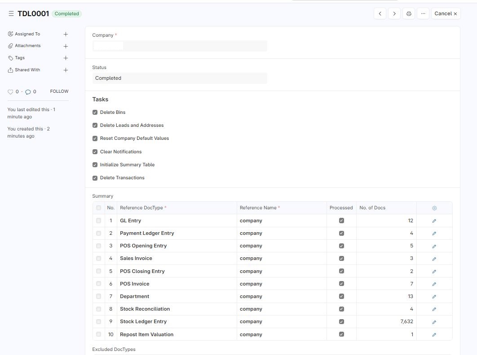The width and height of the screenshot is (477, 355).
Task: Toggle the sidebar hamburger menu icon
Action: [x=11, y=13]
